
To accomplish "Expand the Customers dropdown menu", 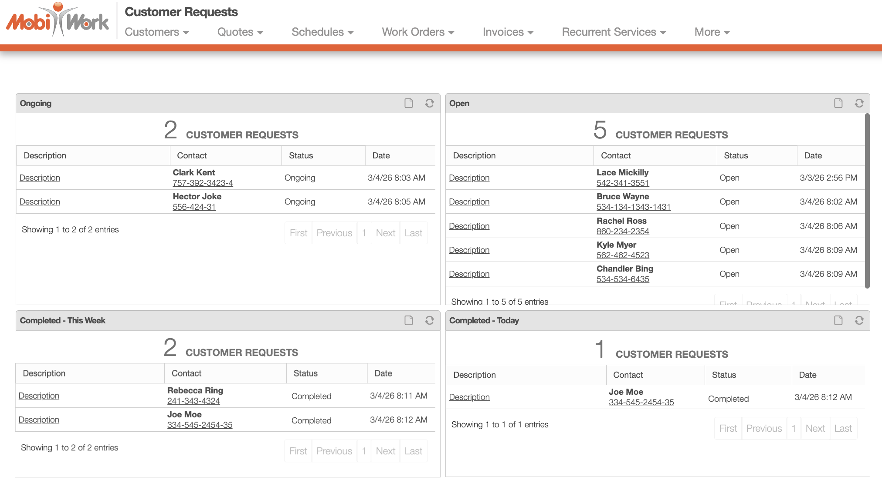I will [156, 32].
